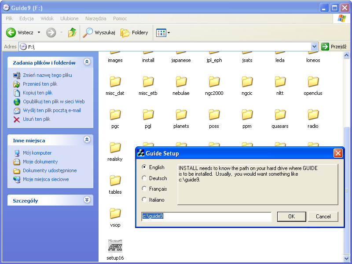Open the Widok menu
This screenshot has height=264, width=352.
click(47, 18)
